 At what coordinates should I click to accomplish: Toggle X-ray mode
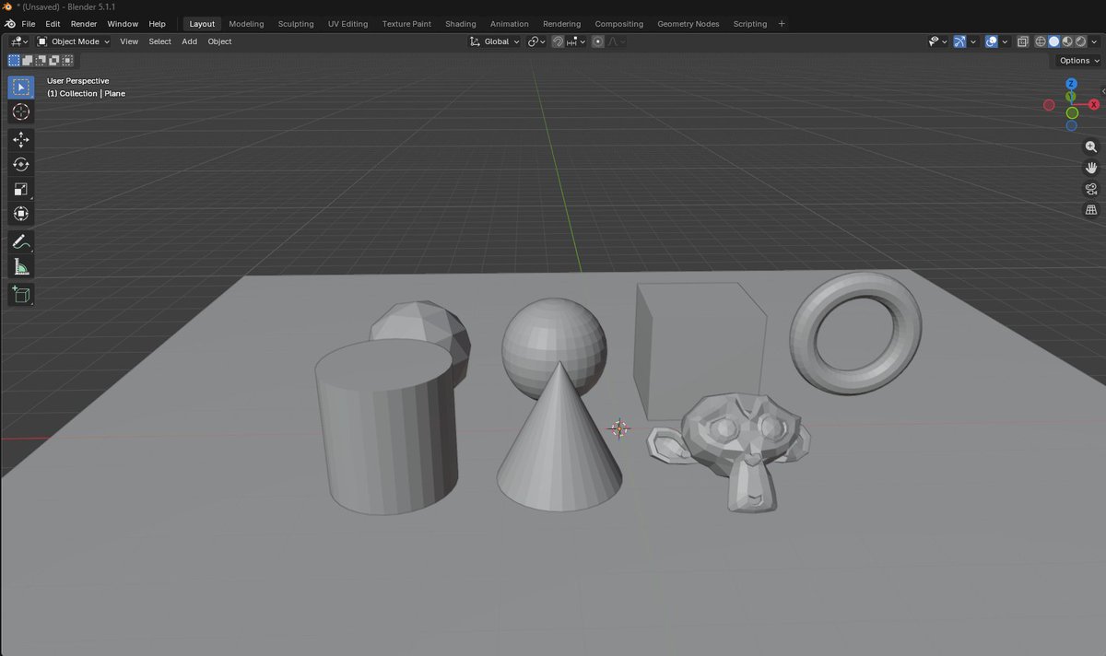pyautogui.click(x=1022, y=41)
